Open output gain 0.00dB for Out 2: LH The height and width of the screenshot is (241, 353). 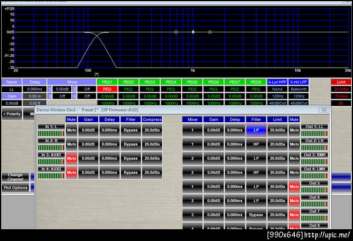pos(214,144)
